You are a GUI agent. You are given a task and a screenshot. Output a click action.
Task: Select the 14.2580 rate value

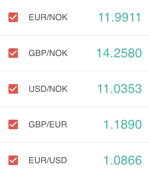pyautogui.click(x=119, y=53)
